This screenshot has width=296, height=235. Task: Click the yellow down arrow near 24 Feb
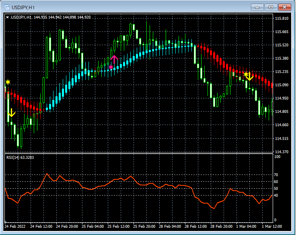[x=11, y=113]
